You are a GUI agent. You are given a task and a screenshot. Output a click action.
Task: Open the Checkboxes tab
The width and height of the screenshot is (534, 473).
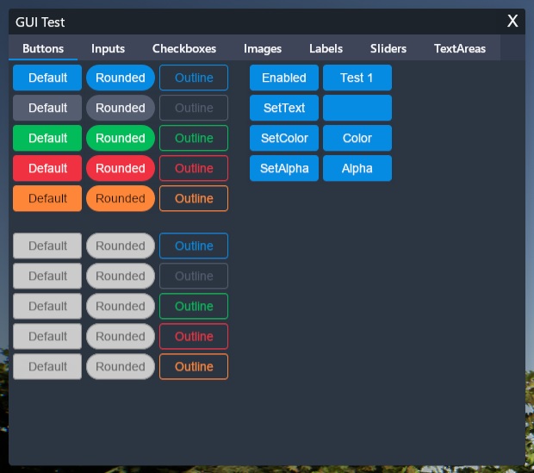pyautogui.click(x=184, y=48)
